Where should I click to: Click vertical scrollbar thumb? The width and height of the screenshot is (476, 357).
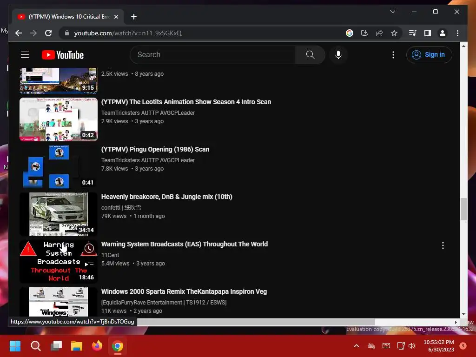coord(463,209)
